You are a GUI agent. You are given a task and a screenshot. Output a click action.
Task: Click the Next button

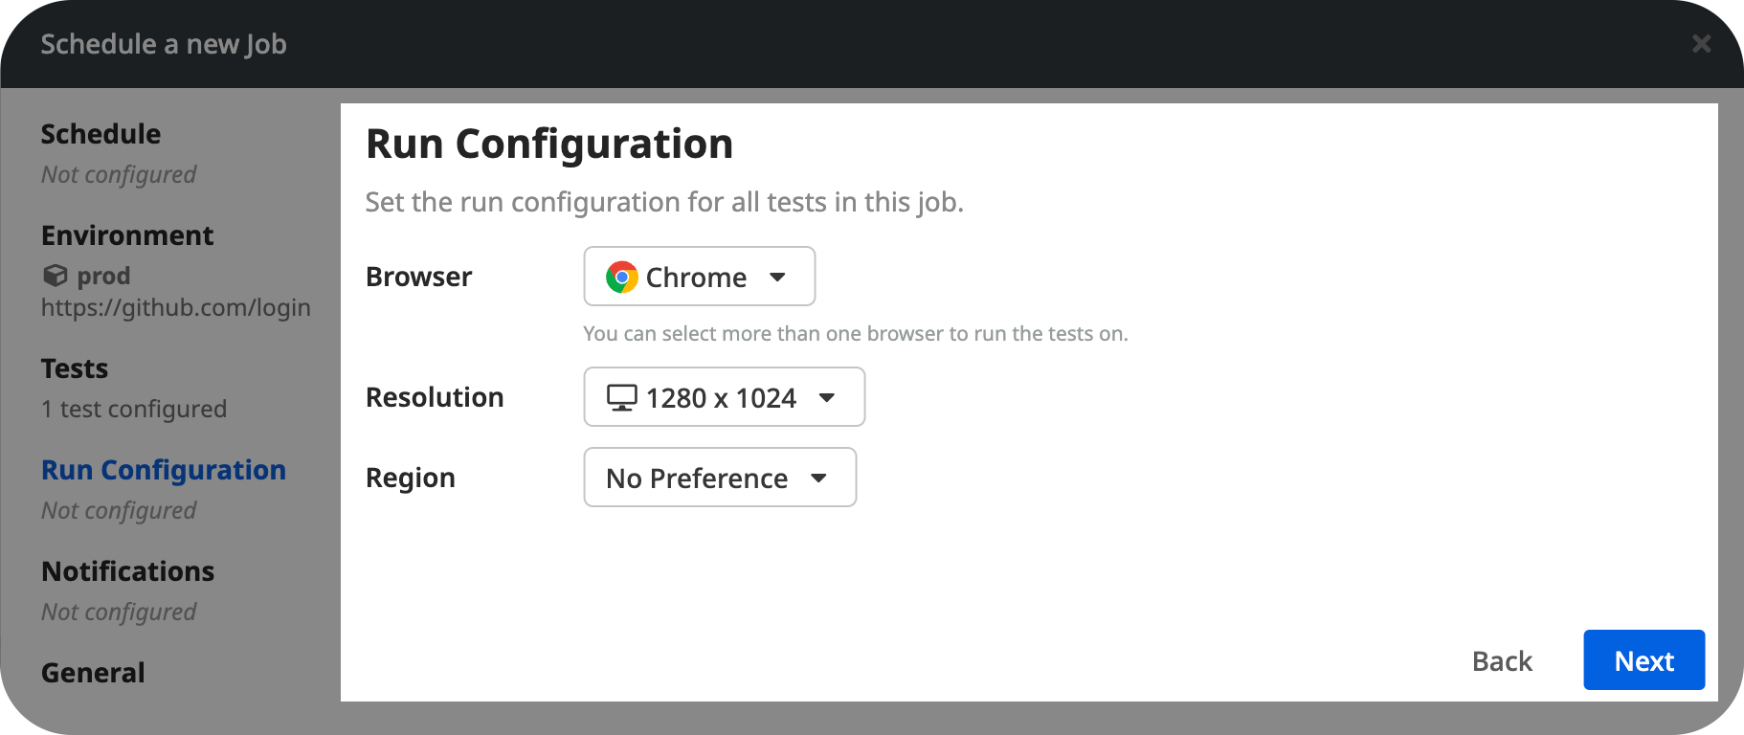[x=1644, y=660]
